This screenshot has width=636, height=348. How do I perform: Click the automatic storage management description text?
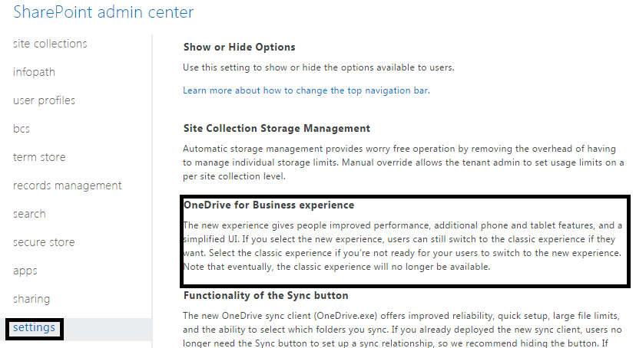pyautogui.click(x=399, y=163)
